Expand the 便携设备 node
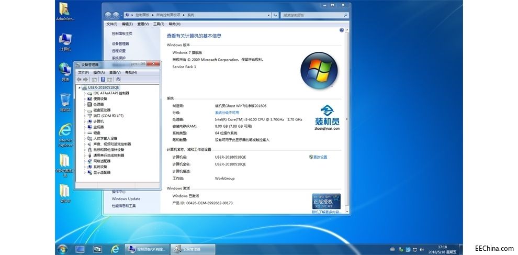The height and width of the screenshot is (255, 518). tap(85, 99)
